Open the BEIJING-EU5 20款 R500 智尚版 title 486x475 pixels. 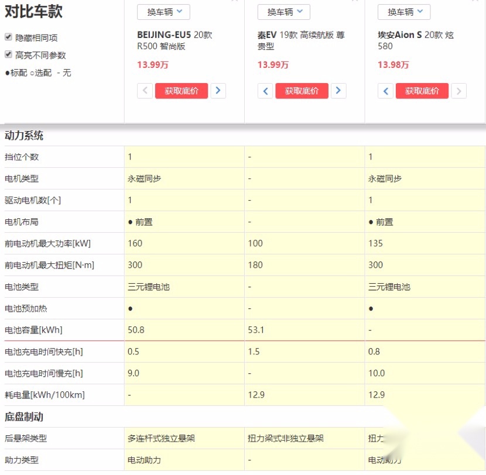[x=175, y=40]
